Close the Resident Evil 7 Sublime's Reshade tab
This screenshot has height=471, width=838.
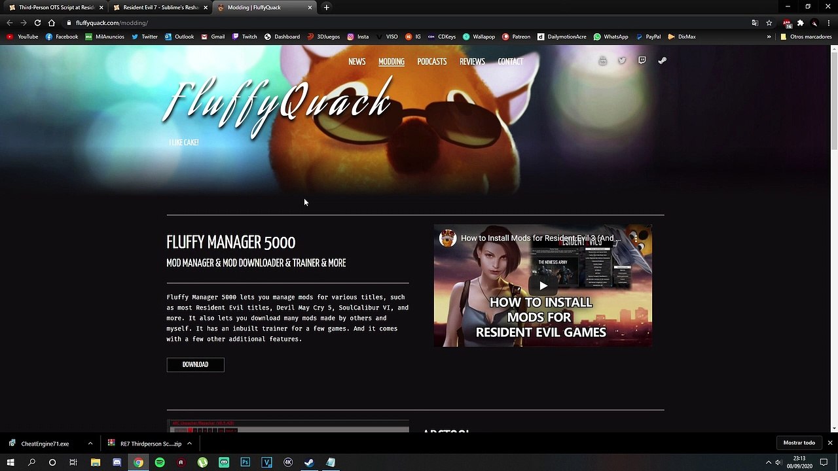(206, 7)
